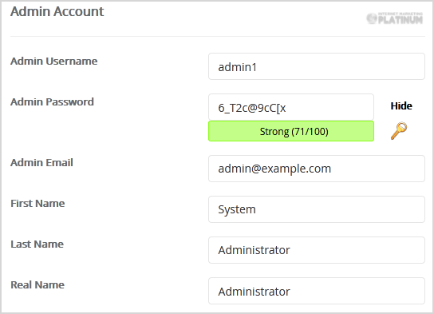Viewport: 434px width, 314px height.
Task: Edit the First Name field containing System
Action: click(x=317, y=209)
